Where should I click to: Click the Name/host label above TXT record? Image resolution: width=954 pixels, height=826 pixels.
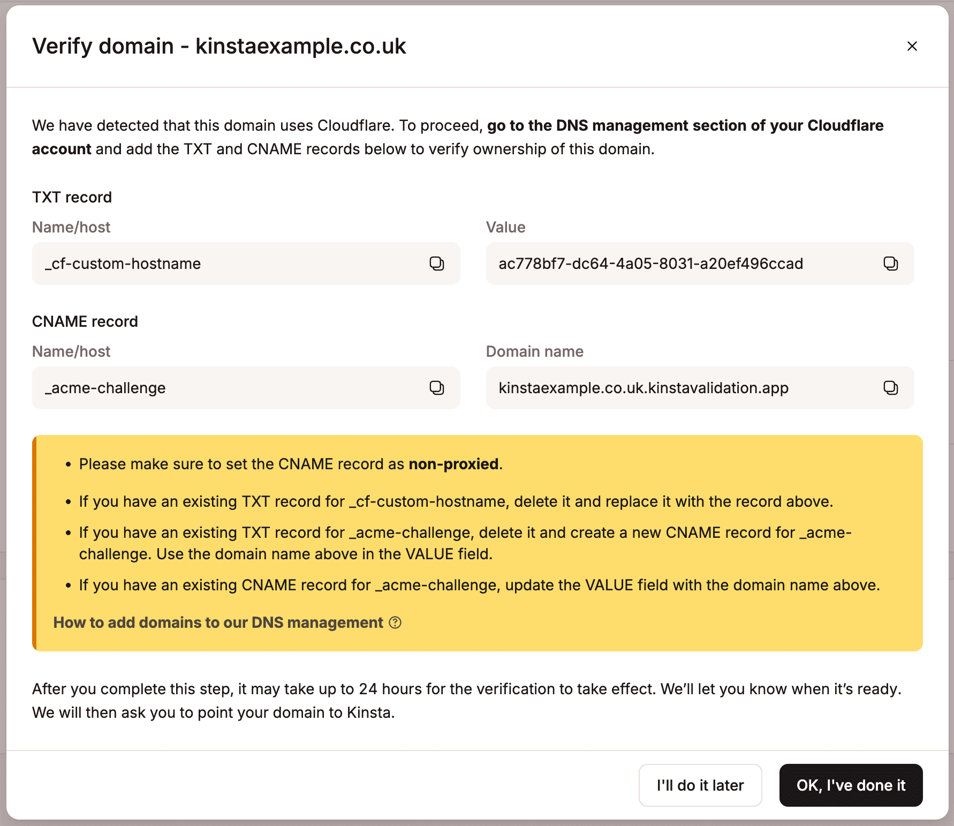(x=71, y=227)
